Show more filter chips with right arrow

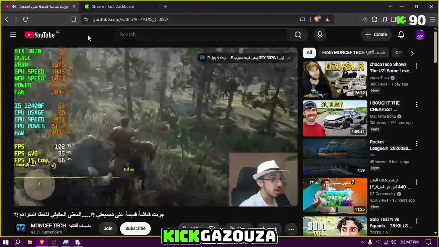(x=412, y=53)
